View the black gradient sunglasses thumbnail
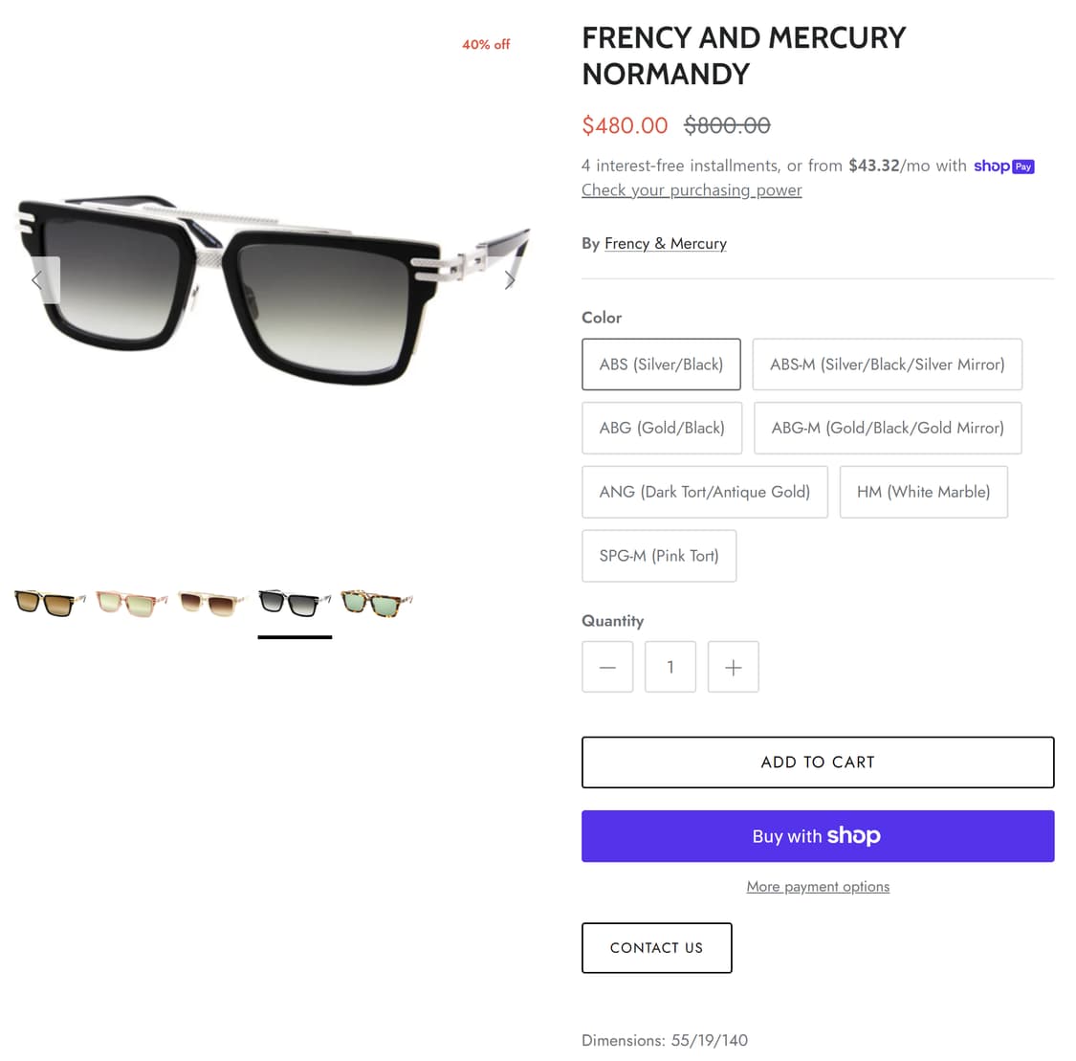The image size is (1076, 1061). pyautogui.click(x=295, y=604)
